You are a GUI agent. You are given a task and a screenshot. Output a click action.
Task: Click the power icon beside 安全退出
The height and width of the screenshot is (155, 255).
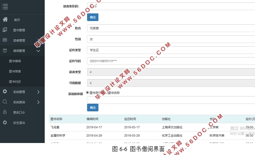pos(5,123)
